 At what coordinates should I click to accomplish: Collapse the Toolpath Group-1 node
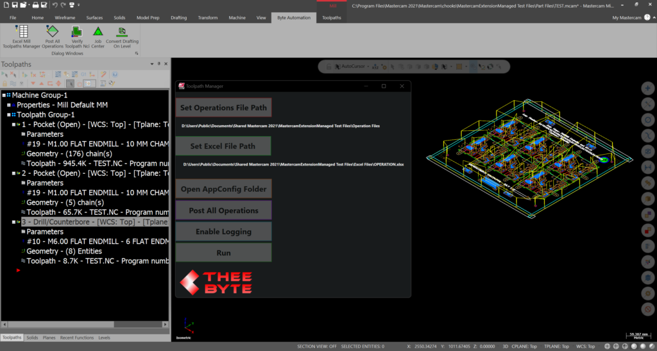coord(10,115)
